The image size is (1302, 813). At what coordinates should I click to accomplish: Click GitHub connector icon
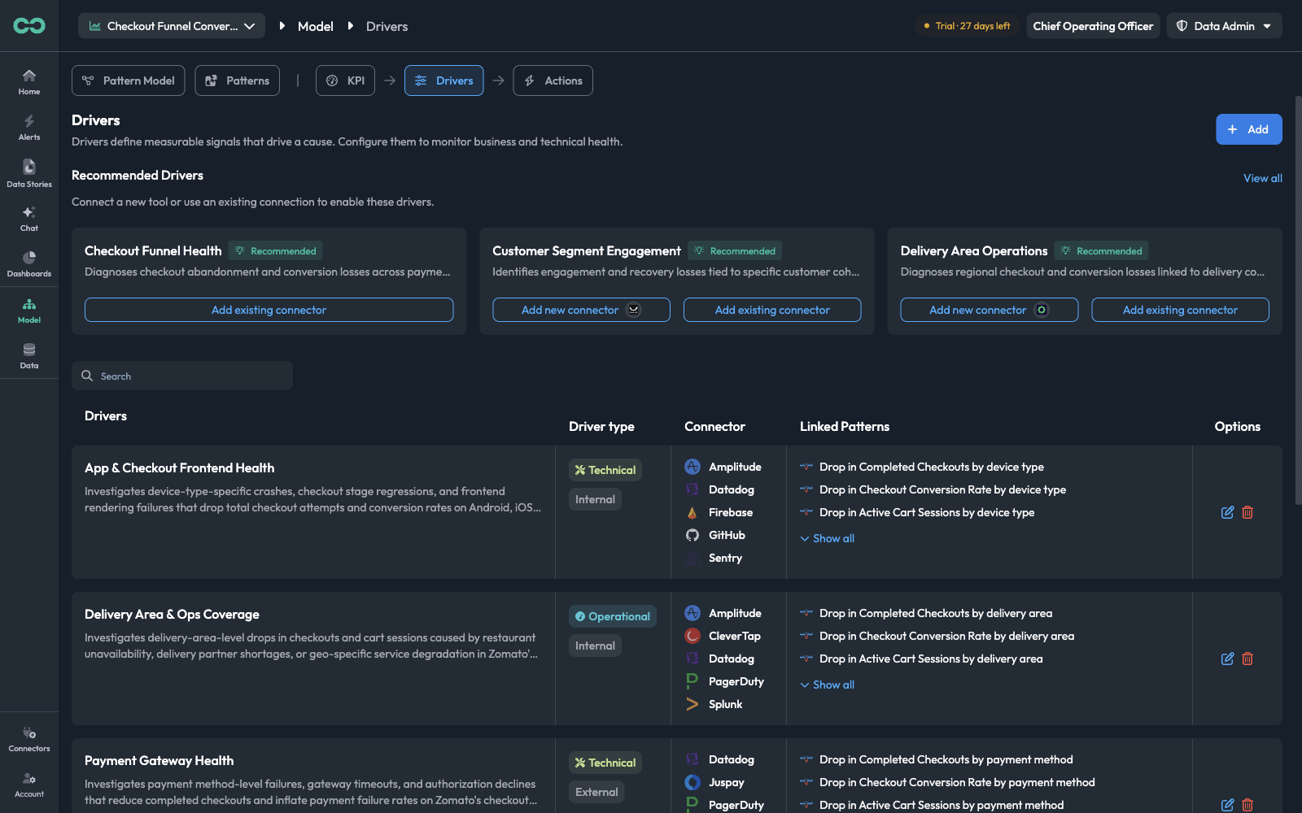pos(693,535)
